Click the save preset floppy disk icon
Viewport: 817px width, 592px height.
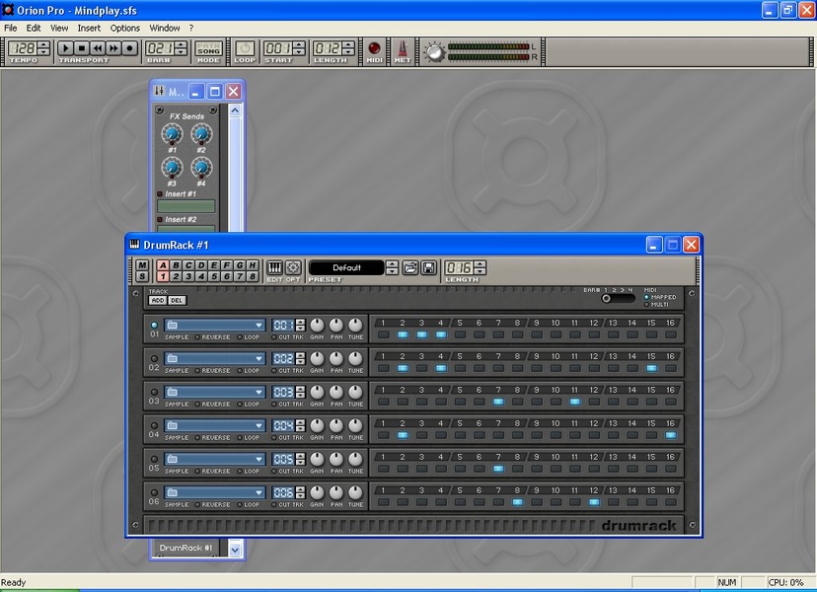[429, 267]
